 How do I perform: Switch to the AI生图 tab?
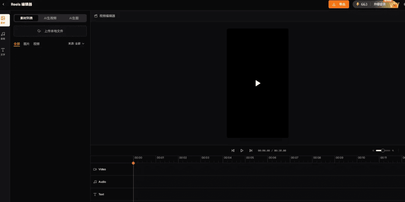pos(74,18)
